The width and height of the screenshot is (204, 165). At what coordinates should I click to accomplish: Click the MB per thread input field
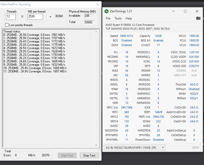(x=35, y=17)
